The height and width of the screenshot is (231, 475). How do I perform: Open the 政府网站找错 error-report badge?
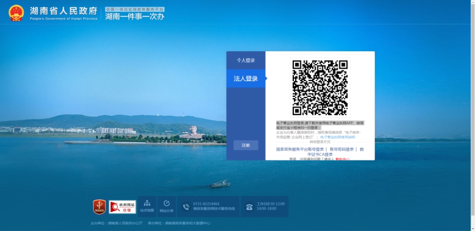122,206
